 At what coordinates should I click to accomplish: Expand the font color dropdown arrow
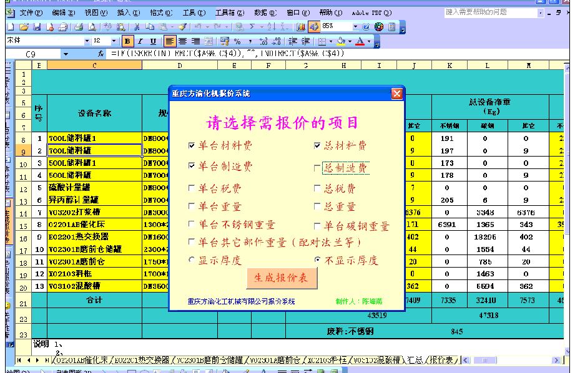click(369, 41)
